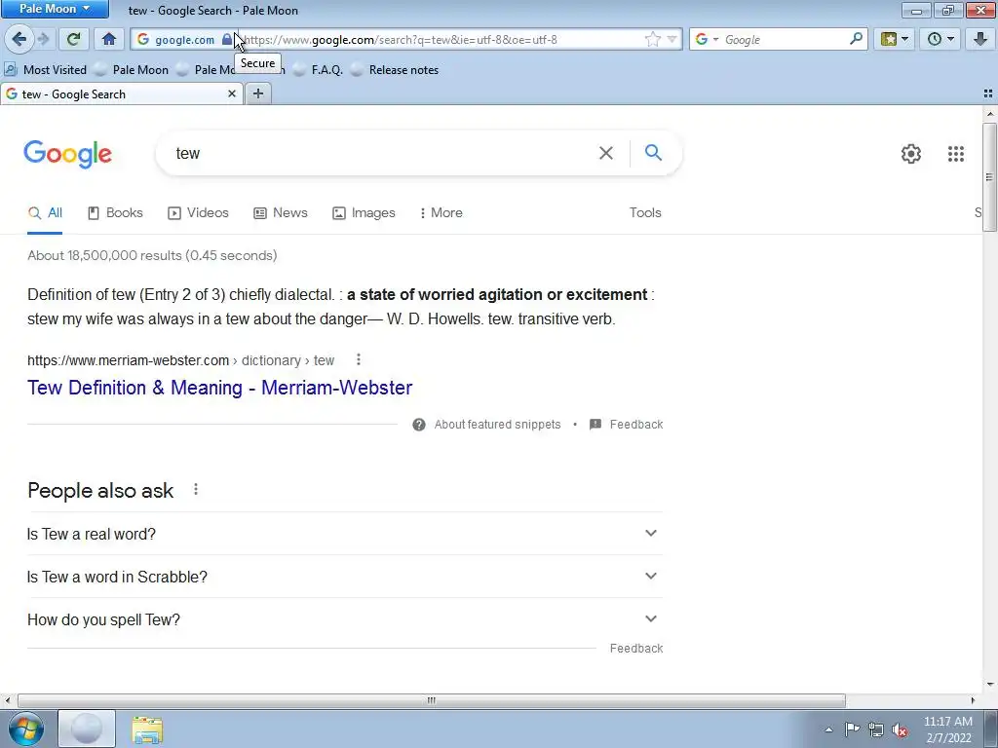Select the All results tab
Image resolution: width=998 pixels, height=748 pixels.
[x=45, y=212]
